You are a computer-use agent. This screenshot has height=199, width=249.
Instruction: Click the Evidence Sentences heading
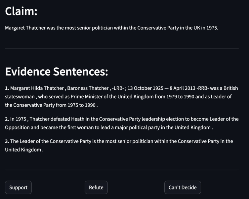coord(57,71)
